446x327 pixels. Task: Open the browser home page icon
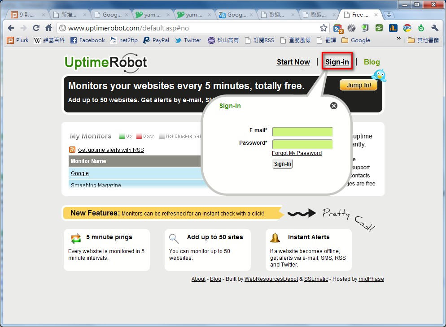(x=48, y=28)
